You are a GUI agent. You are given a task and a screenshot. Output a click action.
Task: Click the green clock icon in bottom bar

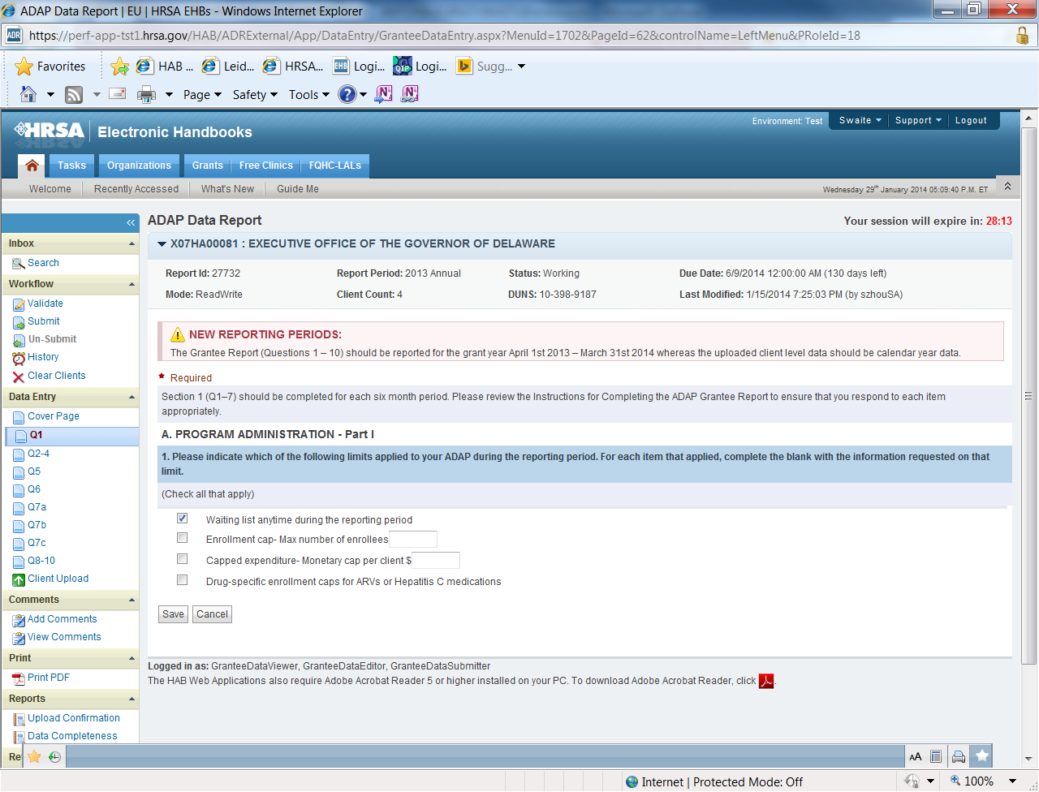tap(54, 756)
